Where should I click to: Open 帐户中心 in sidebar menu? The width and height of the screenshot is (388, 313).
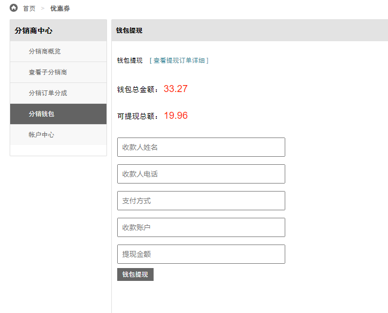click(x=58, y=135)
